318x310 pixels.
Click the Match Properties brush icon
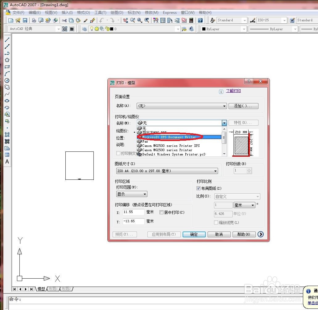tap(85, 20)
